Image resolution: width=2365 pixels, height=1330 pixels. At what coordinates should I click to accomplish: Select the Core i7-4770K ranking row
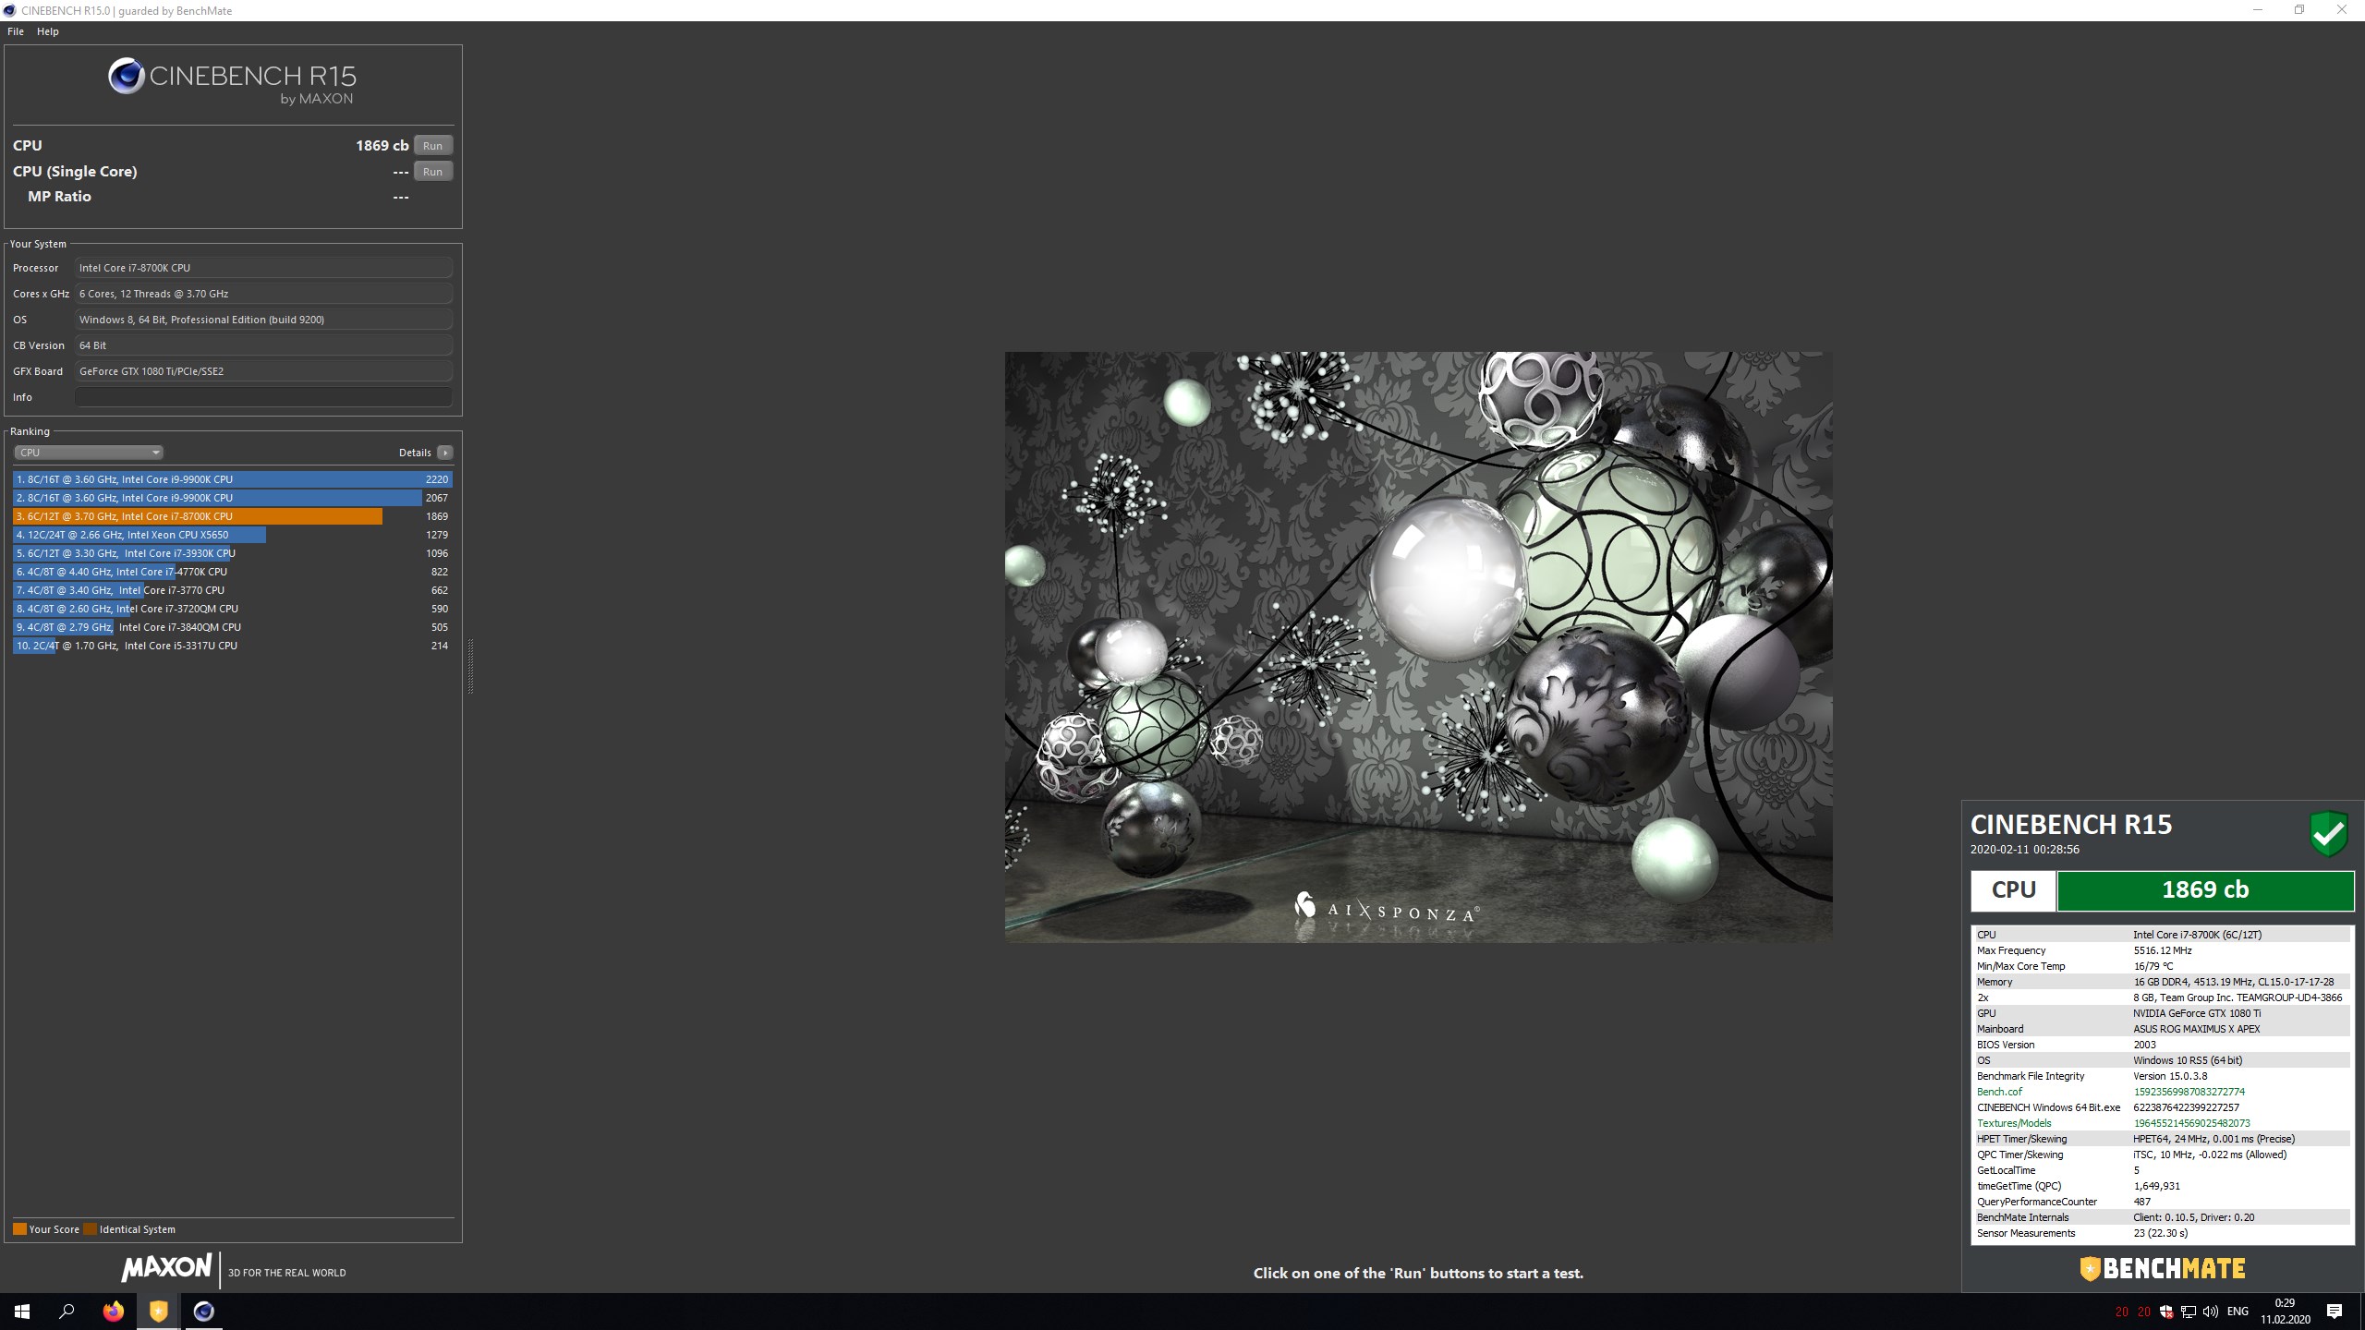tap(233, 572)
